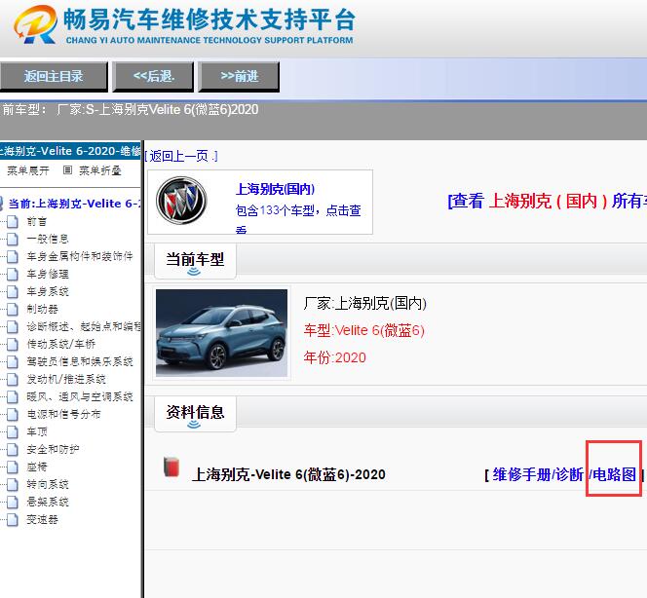Screen dimensions: 647x598
Task: Click the page icon beside 电源和信号分布
Action: (13, 415)
